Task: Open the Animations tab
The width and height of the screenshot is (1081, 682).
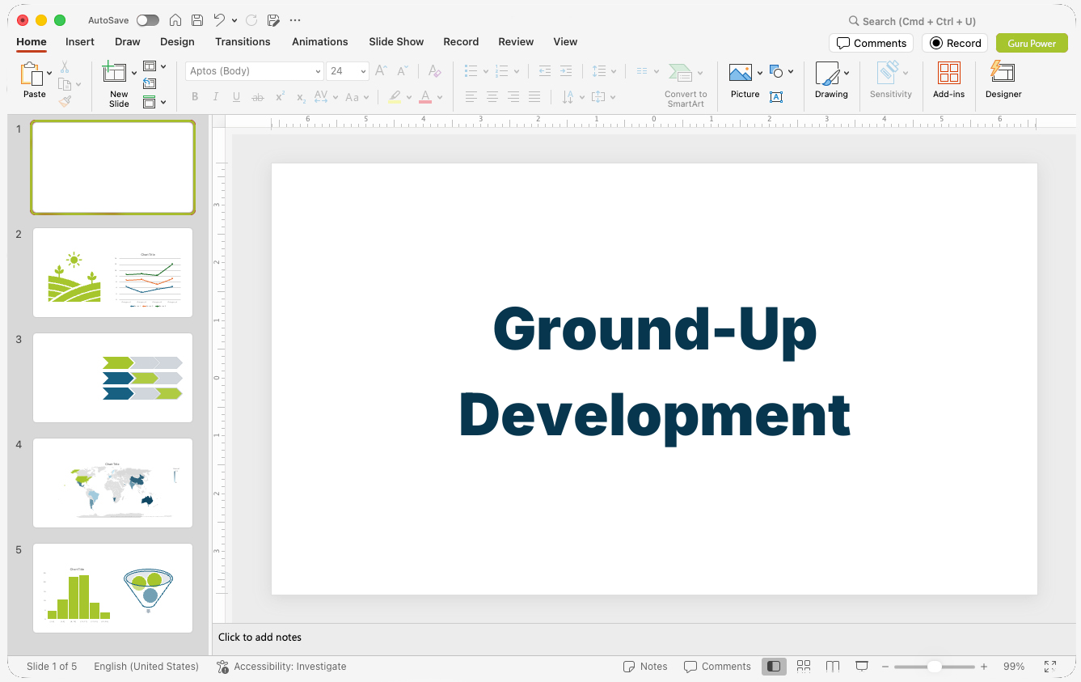Action: point(320,41)
